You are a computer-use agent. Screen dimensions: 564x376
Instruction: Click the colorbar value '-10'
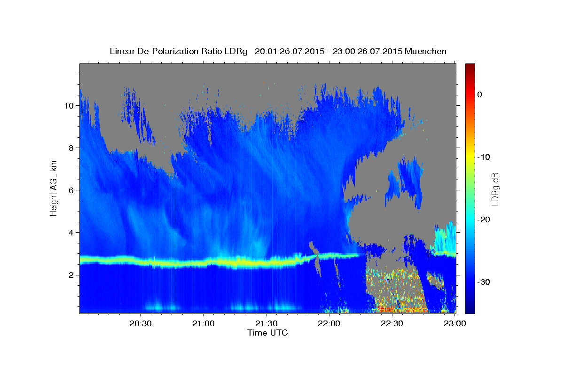pyautogui.click(x=484, y=157)
